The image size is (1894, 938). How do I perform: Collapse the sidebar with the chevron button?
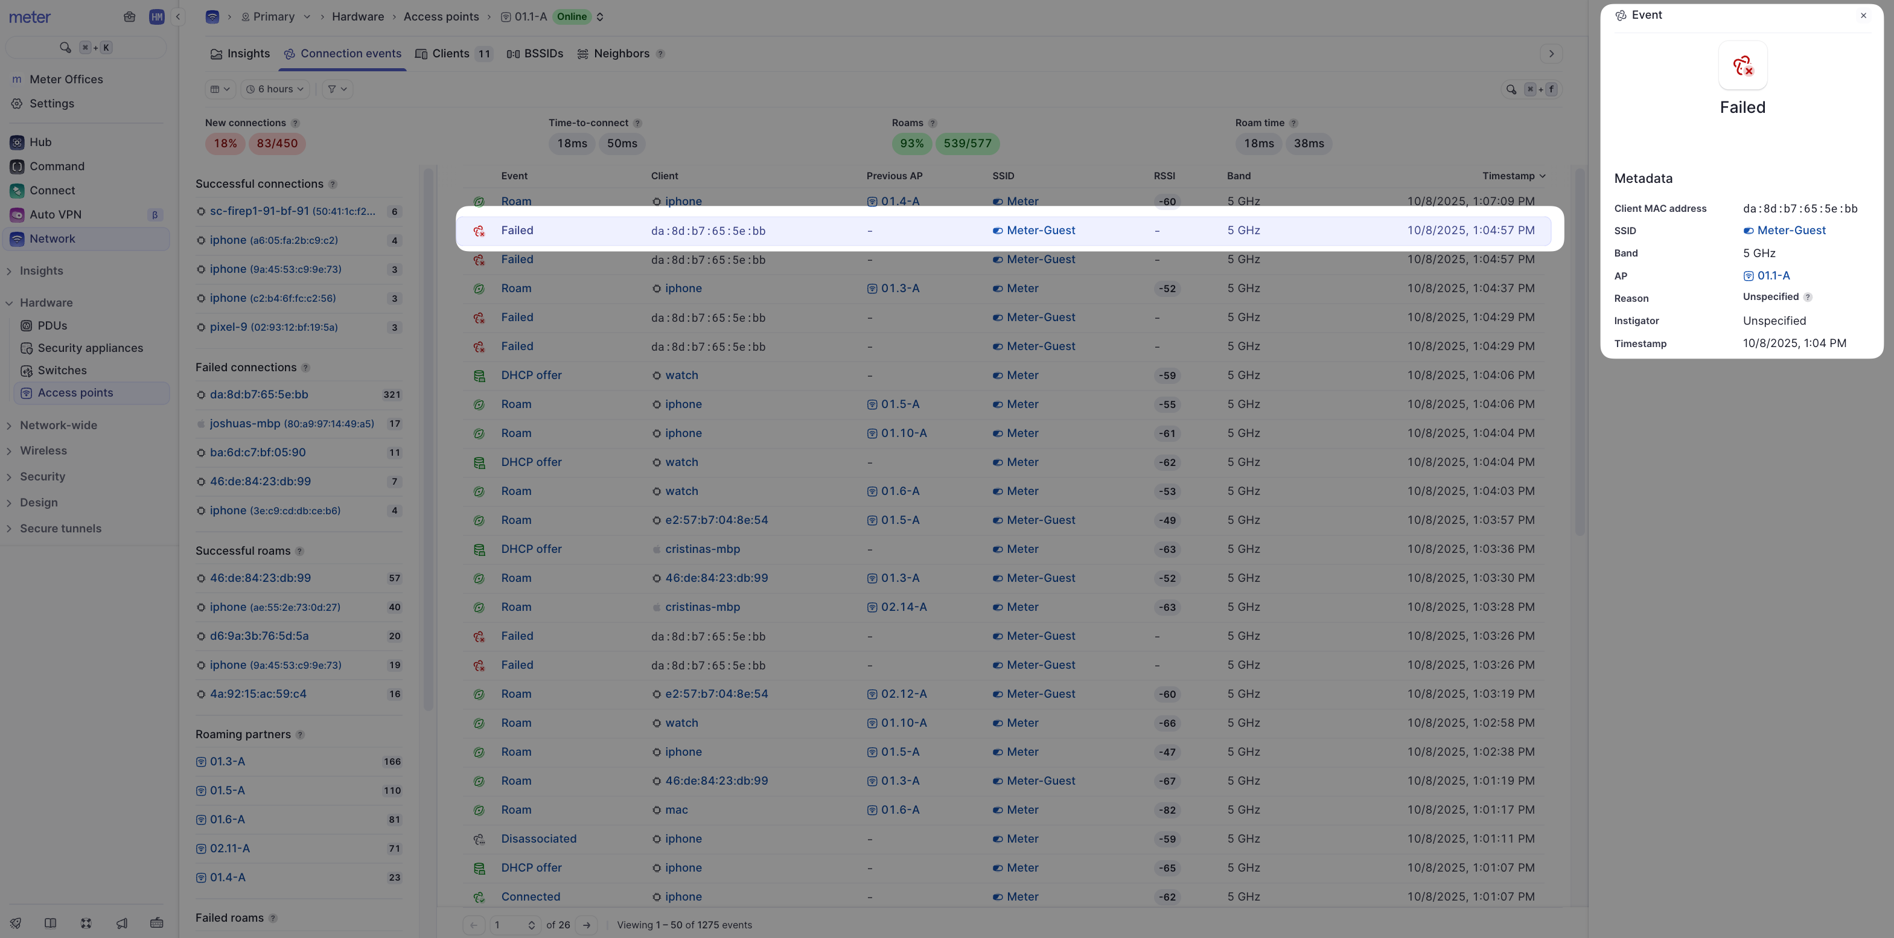(x=178, y=16)
